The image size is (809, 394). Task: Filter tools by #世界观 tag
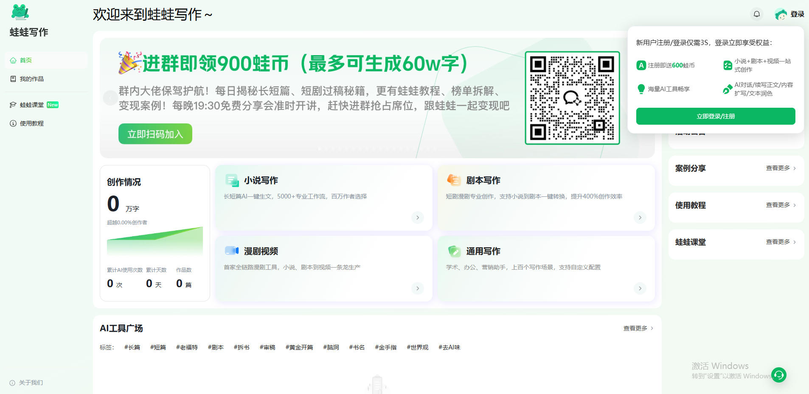click(x=418, y=347)
